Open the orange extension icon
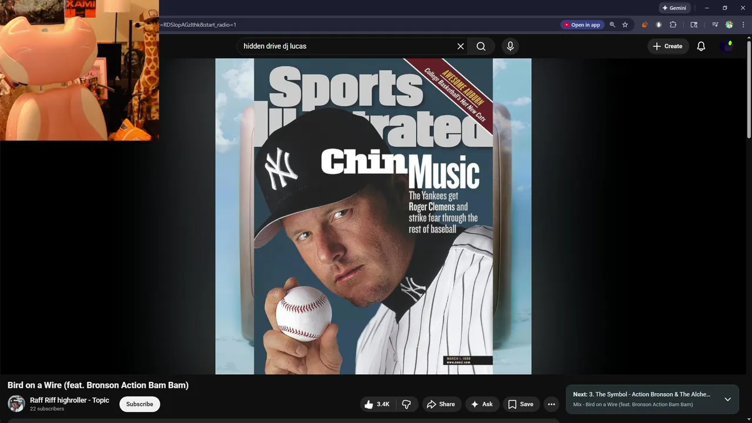The image size is (752, 423). tap(644, 25)
